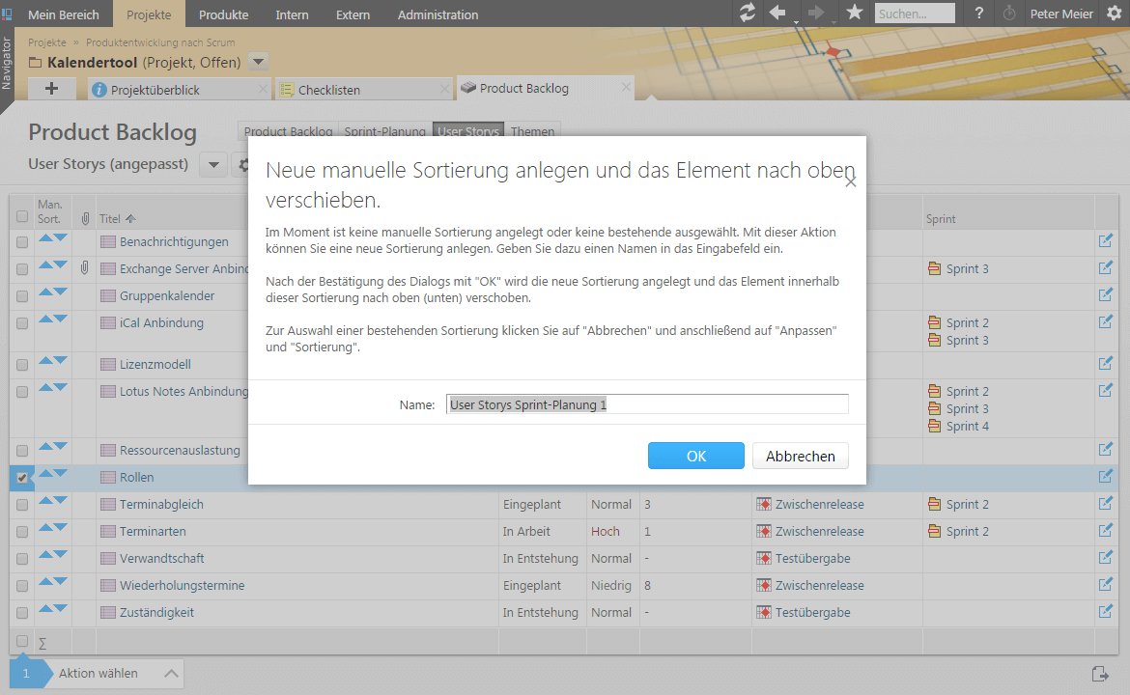Image resolution: width=1130 pixels, height=695 pixels.
Task: Click edit icon for Zuständigkeit row
Action: click(1106, 612)
